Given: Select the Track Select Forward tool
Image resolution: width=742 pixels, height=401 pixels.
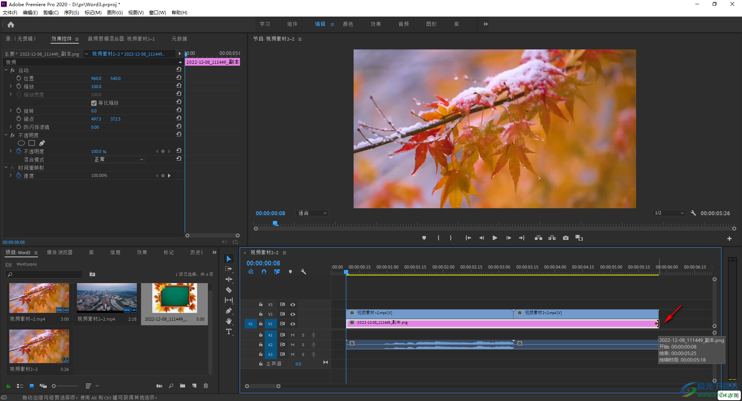Looking at the screenshot, I should 229,269.
